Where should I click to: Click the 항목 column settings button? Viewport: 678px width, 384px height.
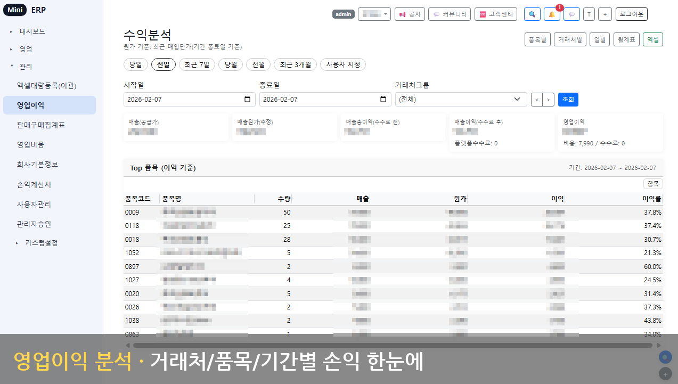point(653,184)
